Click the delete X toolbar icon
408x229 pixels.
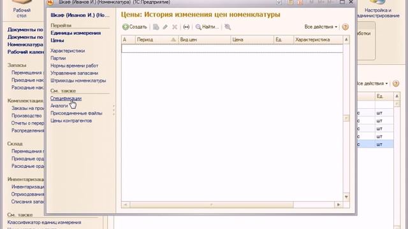tap(175, 27)
